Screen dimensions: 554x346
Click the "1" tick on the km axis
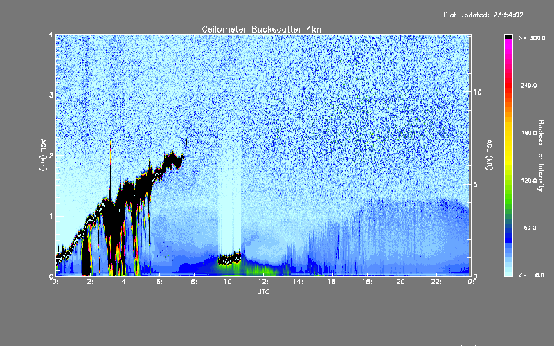51,216
